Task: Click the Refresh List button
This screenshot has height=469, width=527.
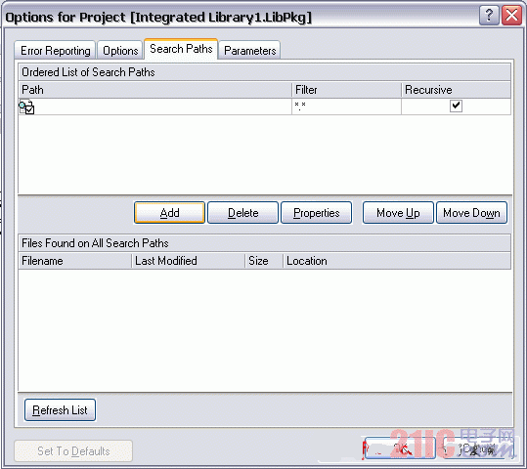Action: click(x=60, y=409)
